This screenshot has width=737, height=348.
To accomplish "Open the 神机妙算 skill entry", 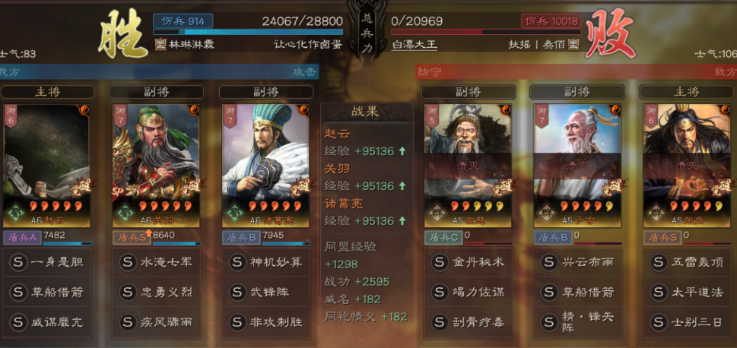I will pos(265,262).
